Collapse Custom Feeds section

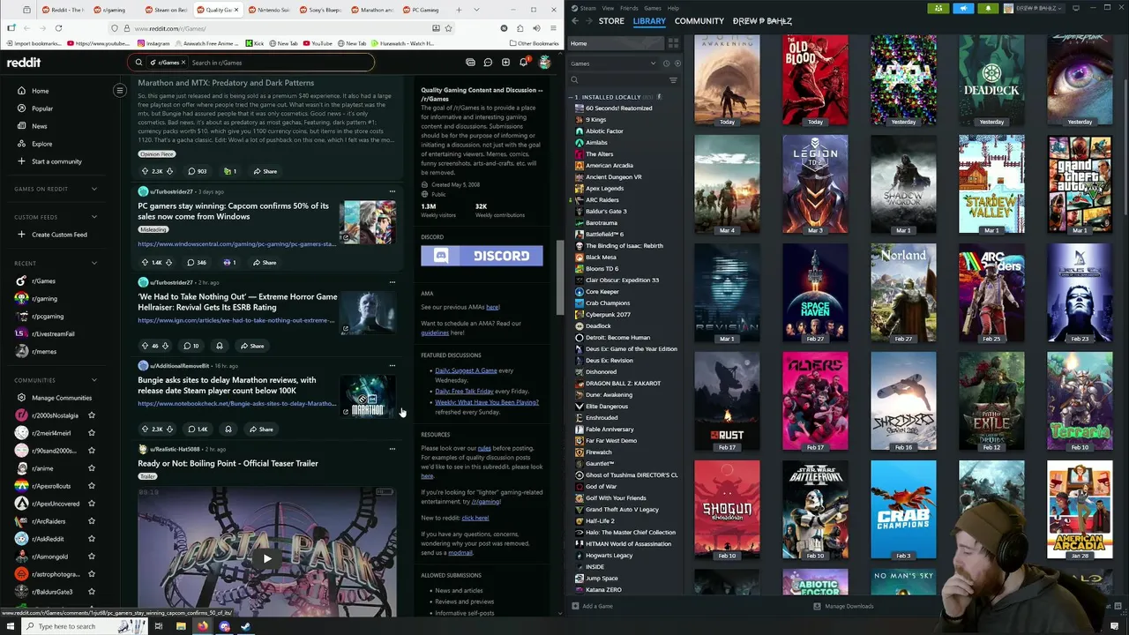click(x=94, y=217)
